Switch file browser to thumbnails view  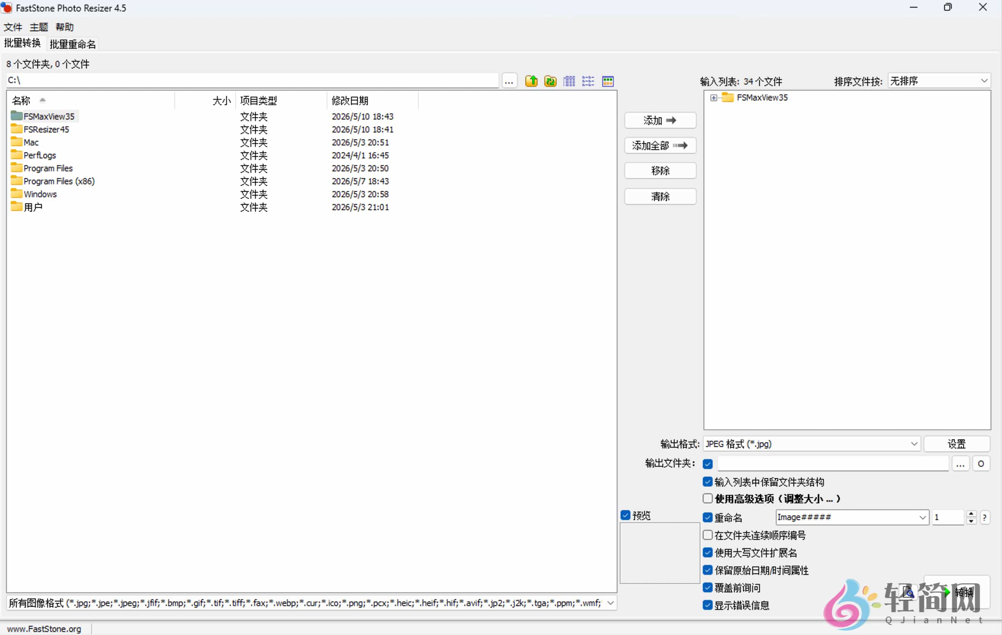(608, 81)
